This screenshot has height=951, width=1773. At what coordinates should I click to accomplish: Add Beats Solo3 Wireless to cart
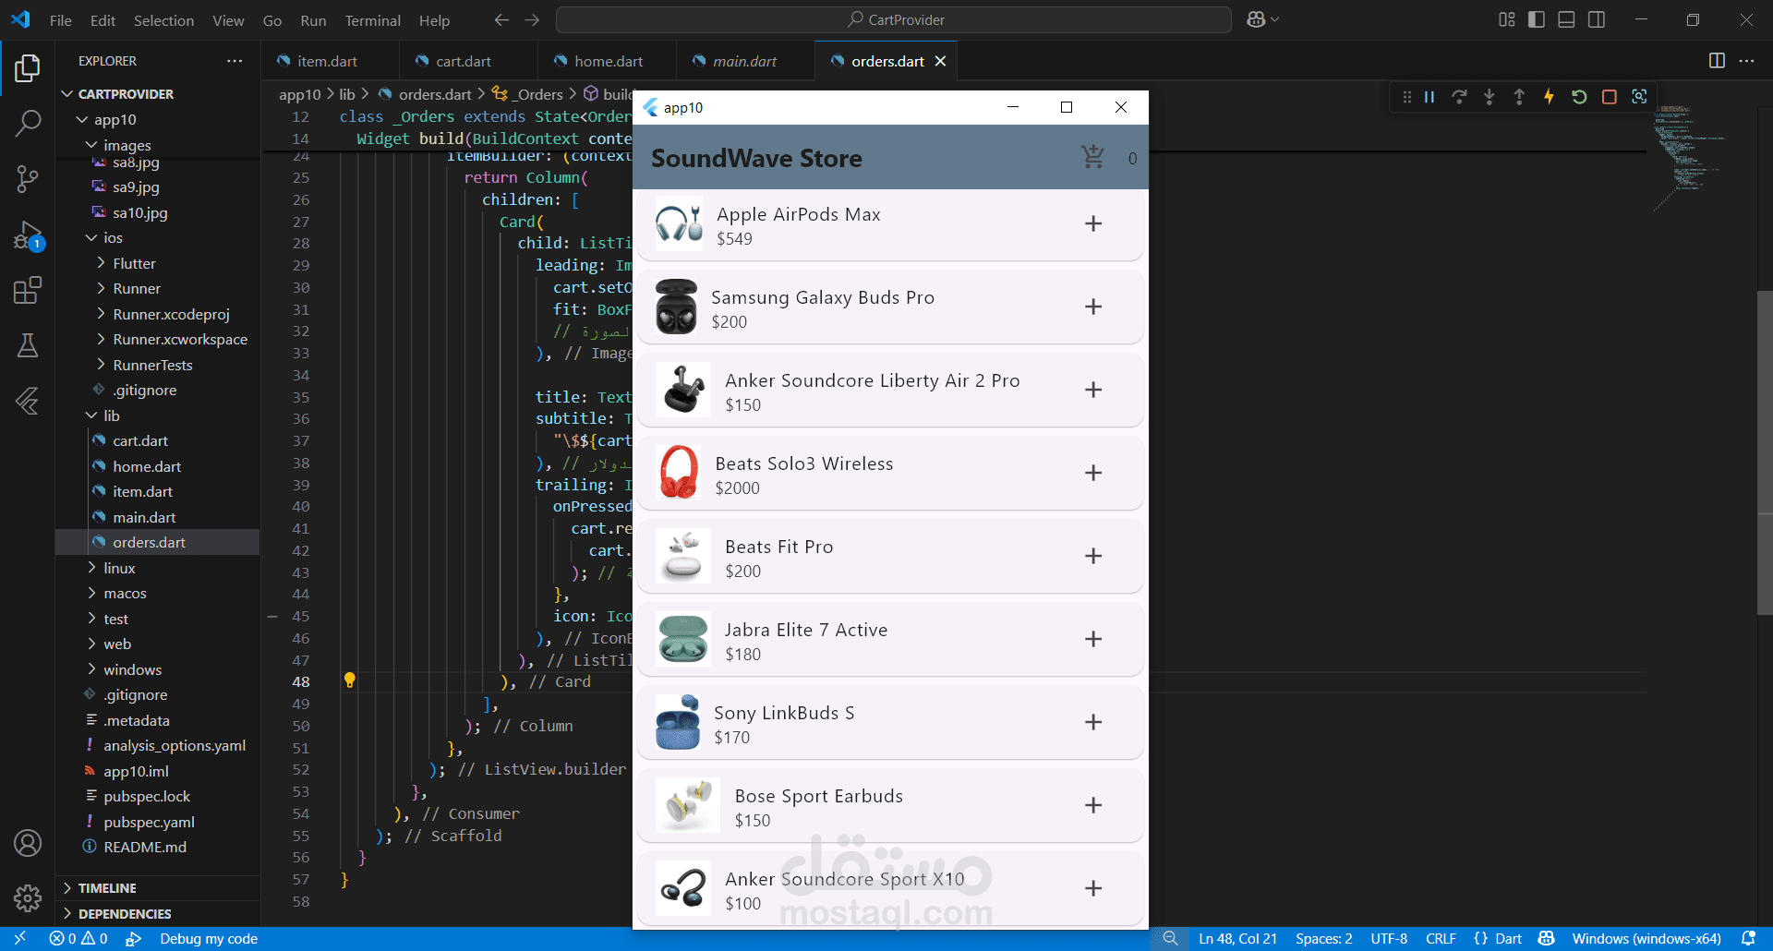(x=1093, y=473)
